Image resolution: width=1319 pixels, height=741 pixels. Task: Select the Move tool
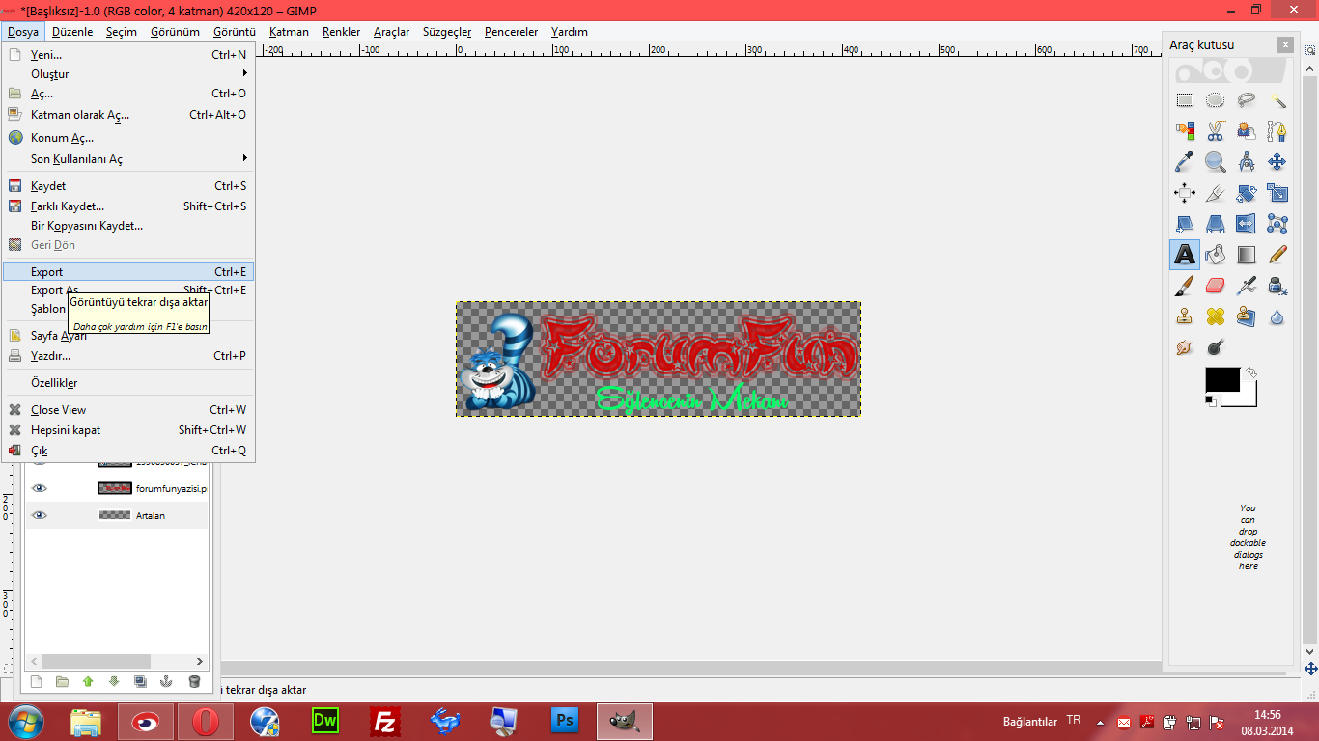tap(1277, 162)
